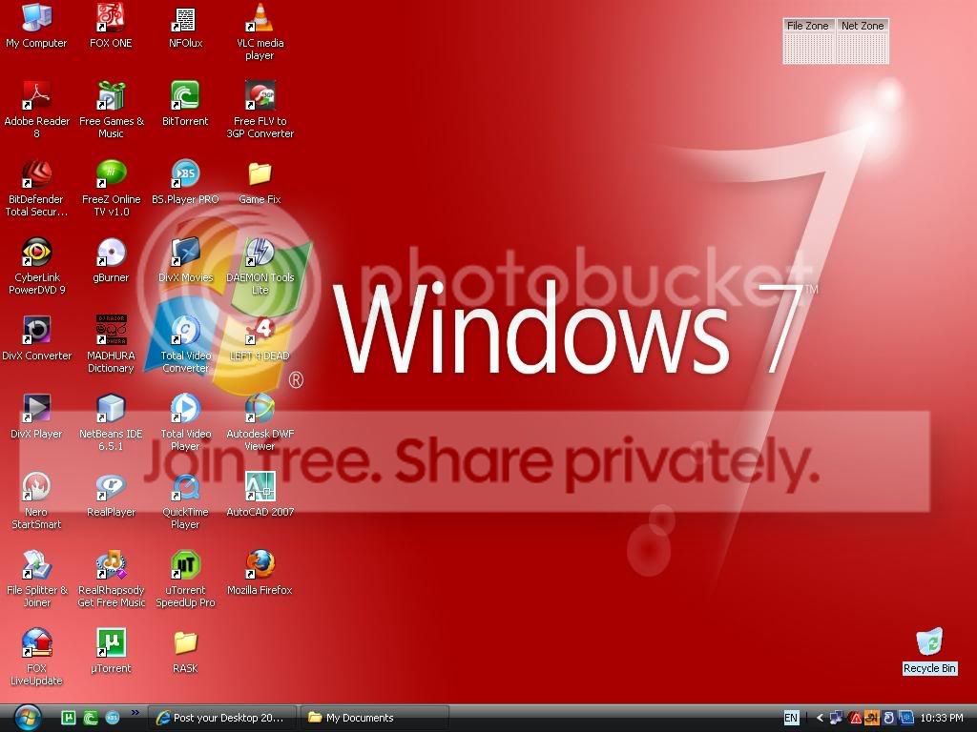
Task: Click the orange Madhura tray icon
Action: (872, 718)
